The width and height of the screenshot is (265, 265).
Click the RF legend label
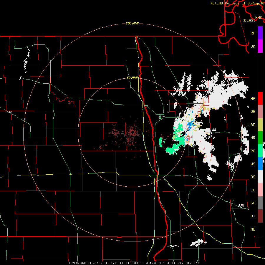tap(253, 33)
